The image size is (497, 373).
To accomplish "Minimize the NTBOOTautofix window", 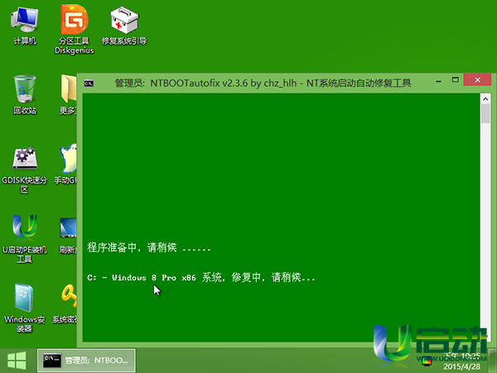I will (439, 80).
